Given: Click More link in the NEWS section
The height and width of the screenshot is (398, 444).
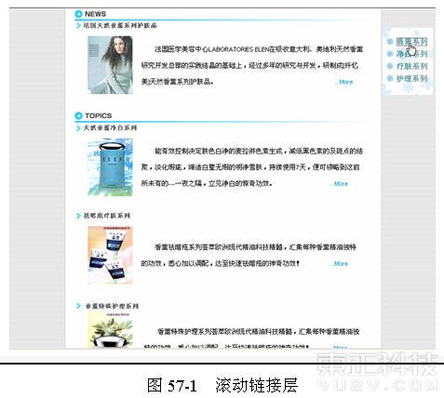Looking at the screenshot, I should pyautogui.click(x=344, y=82).
